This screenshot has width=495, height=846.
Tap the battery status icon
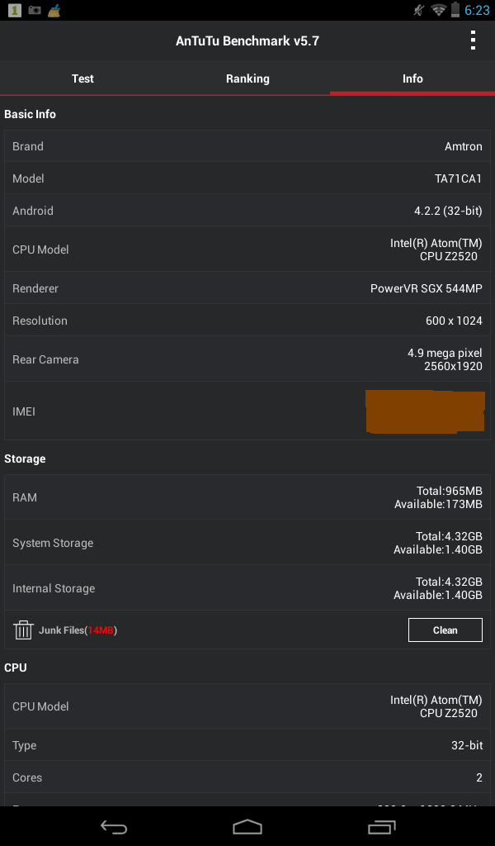pyautogui.click(x=455, y=11)
